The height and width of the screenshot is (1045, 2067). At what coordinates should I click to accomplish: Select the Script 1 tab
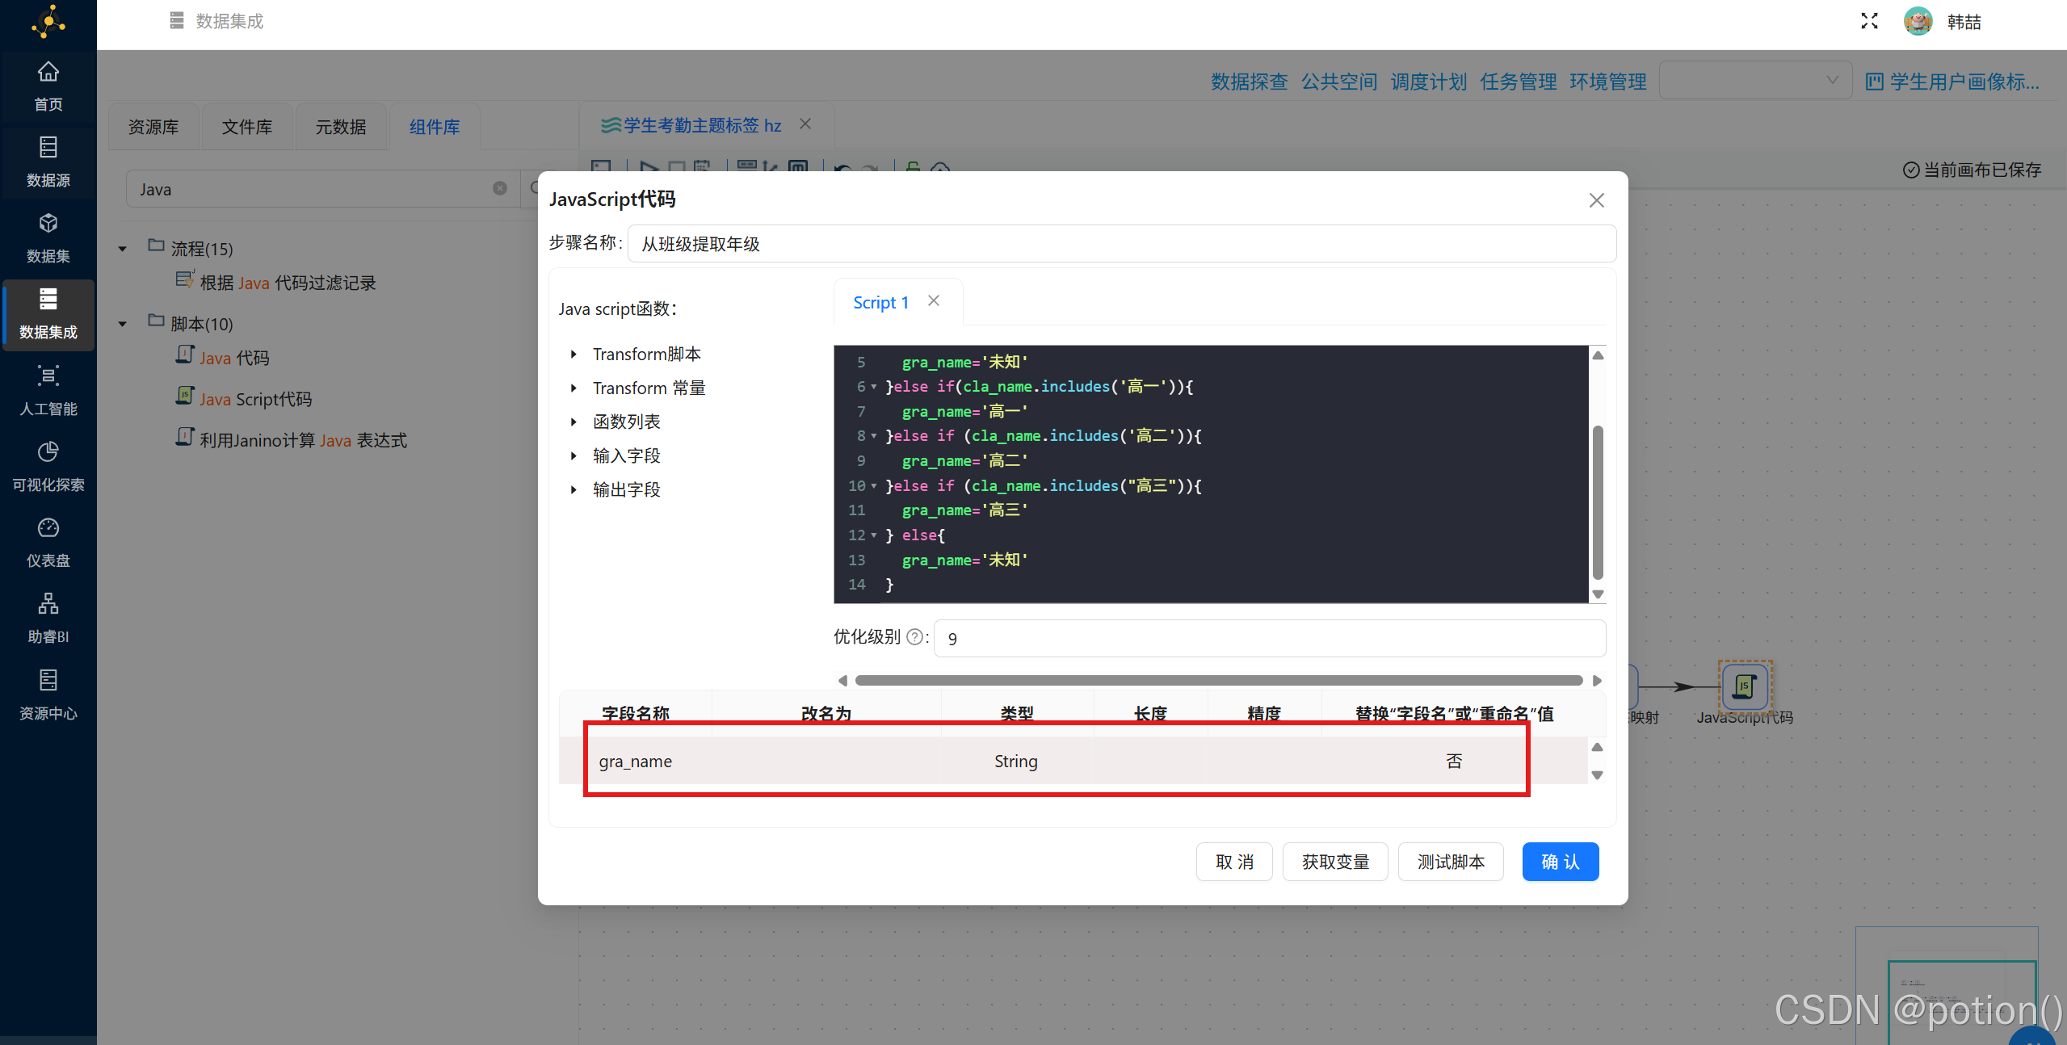click(881, 302)
